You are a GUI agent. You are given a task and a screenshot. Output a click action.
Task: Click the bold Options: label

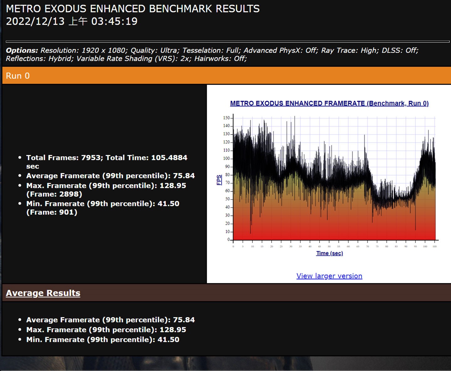tap(22, 50)
